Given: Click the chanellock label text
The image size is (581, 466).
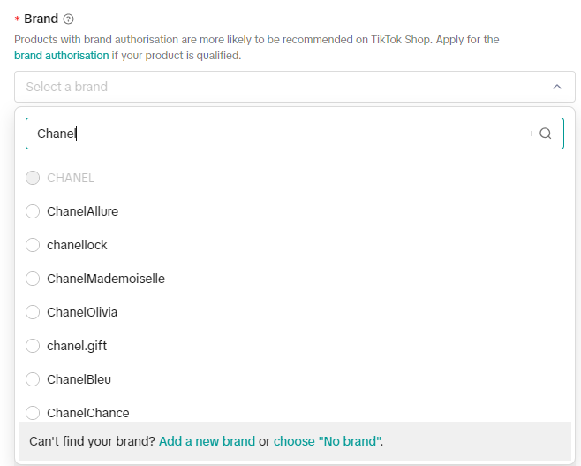Looking at the screenshot, I should tap(77, 245).
